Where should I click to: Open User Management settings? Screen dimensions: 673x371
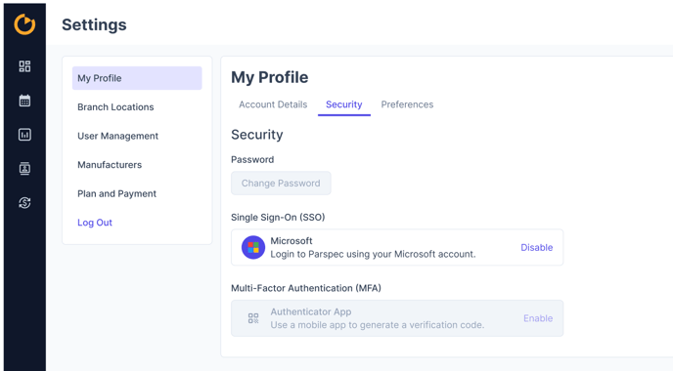click(x=117, y=136)
